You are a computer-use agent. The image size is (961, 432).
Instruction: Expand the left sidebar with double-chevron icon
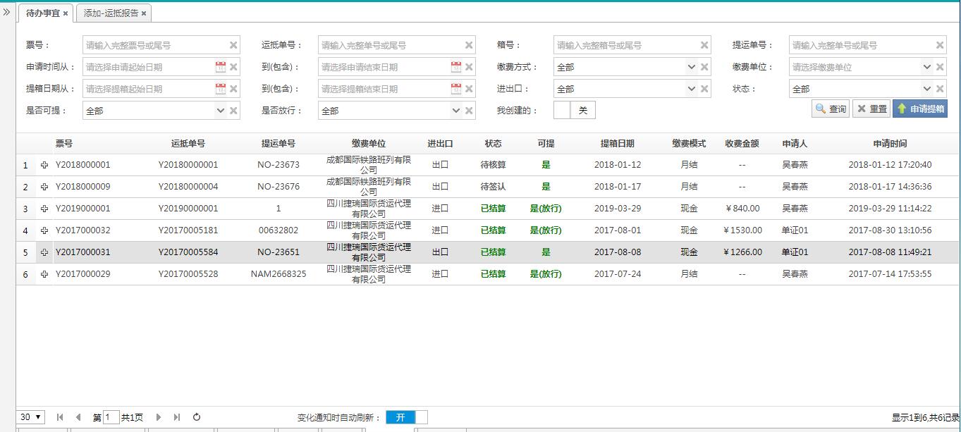click(7, 12)
